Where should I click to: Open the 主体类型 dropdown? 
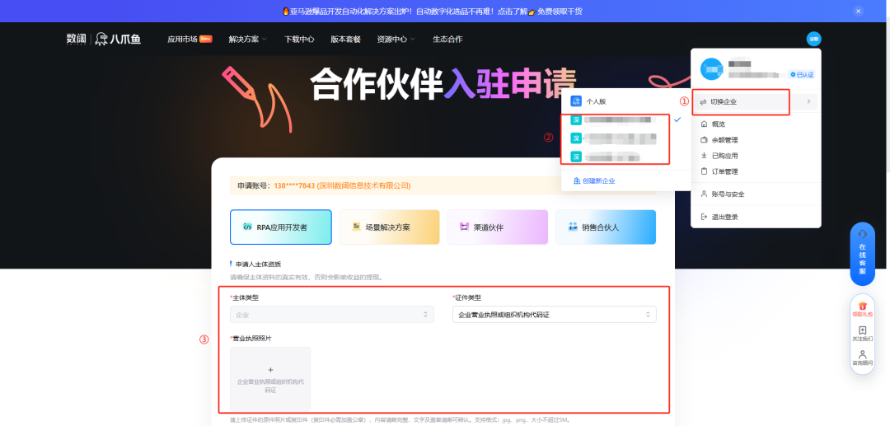[x=332, y=314]
